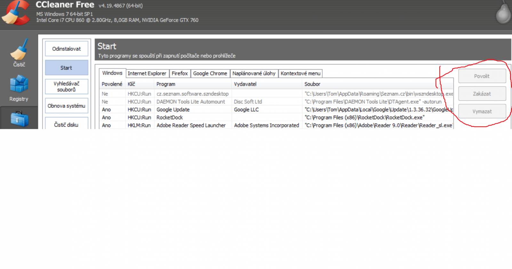Open Vyhledávač souborů tool
512x269 pixels.
click(x=67, y=87)
